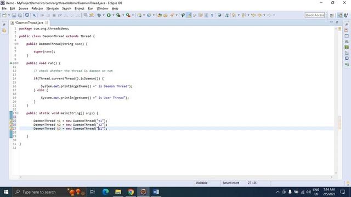Click override marker beside run() method

11,63
